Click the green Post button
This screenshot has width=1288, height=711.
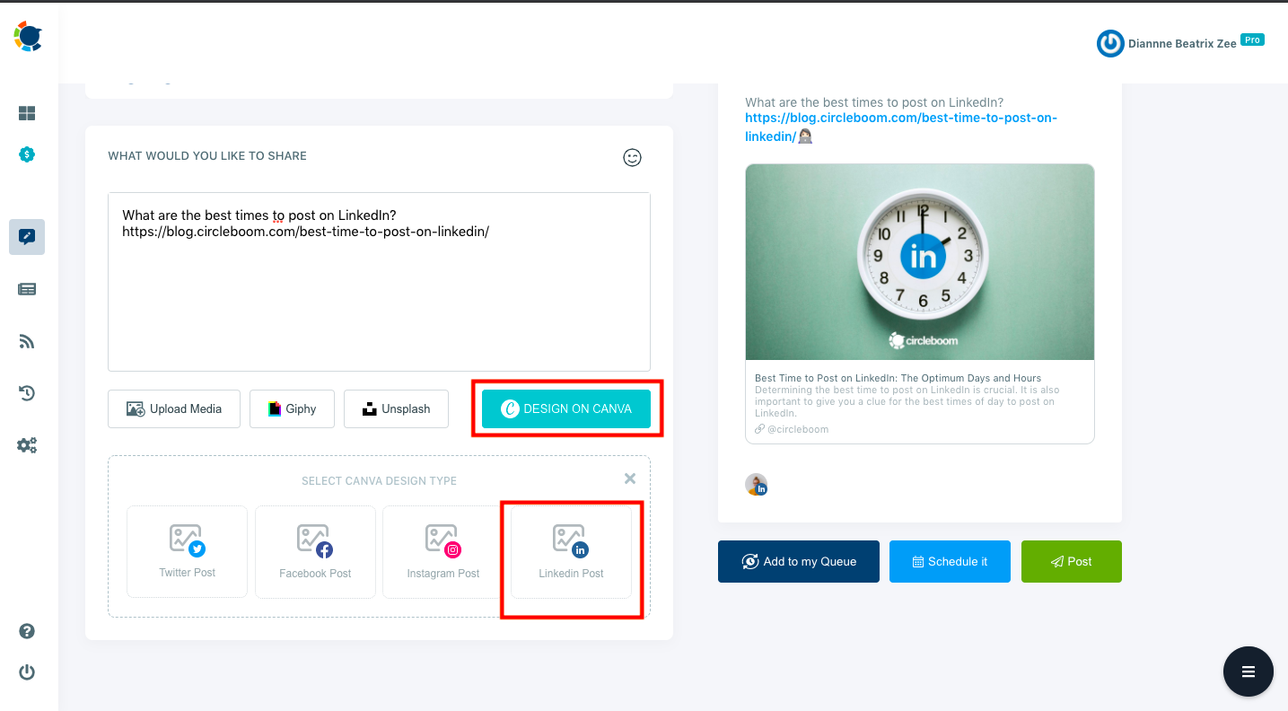tap(1072, 561)
